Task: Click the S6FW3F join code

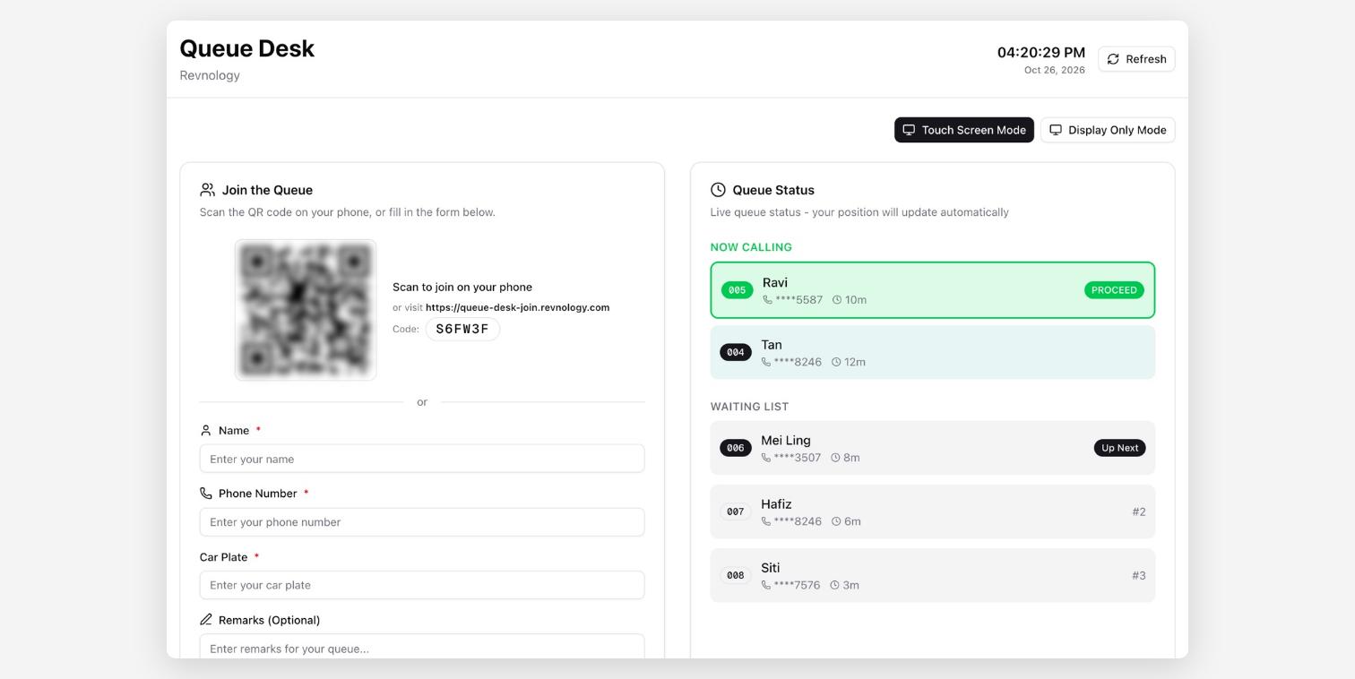Action: point(462,329)
